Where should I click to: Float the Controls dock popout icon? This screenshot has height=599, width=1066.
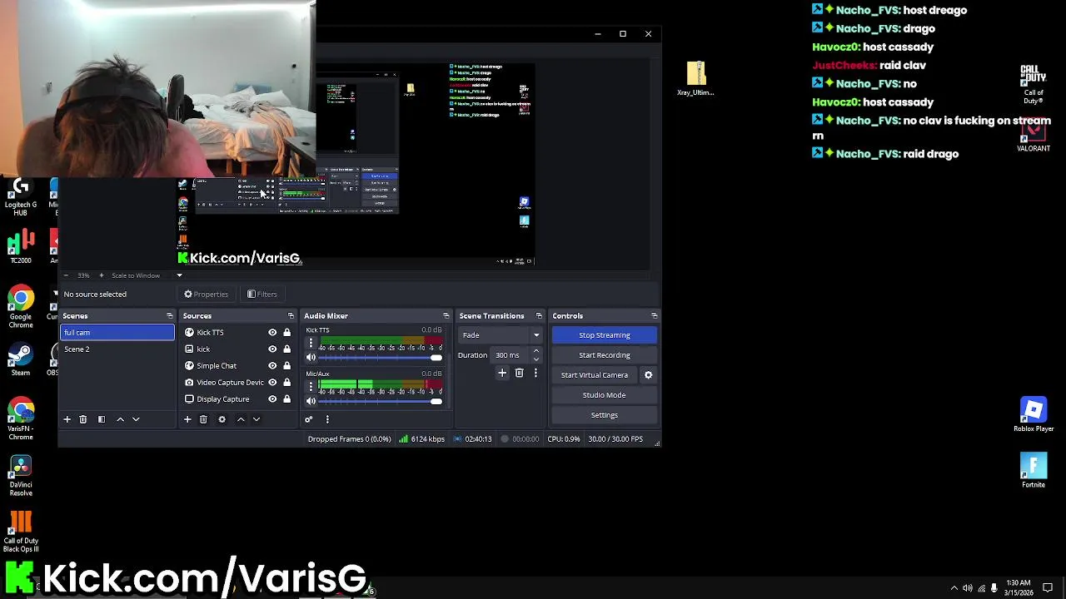pos(655,316)
